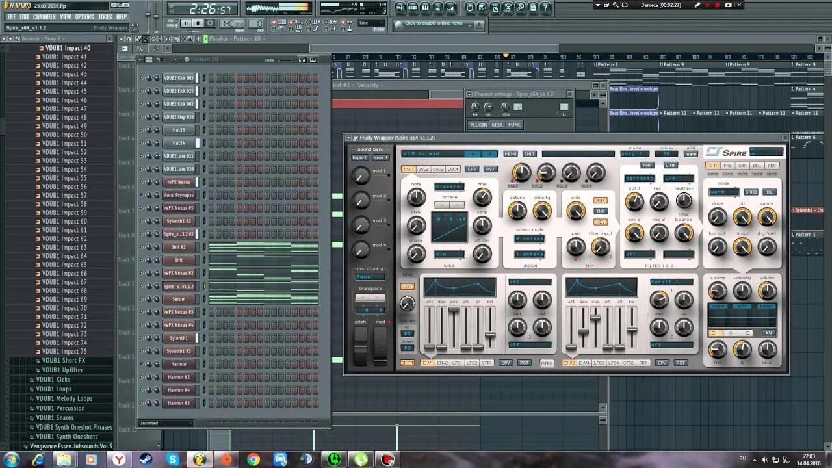The height and width of the screenshot is (468, 832).
Task: Open the warm shaper mode dropdown
Action: click(723, 192)
